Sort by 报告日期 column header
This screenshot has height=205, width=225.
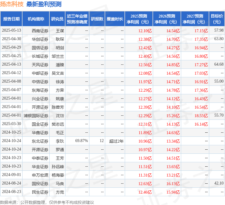pyautogui.click(x=11, y=19)
